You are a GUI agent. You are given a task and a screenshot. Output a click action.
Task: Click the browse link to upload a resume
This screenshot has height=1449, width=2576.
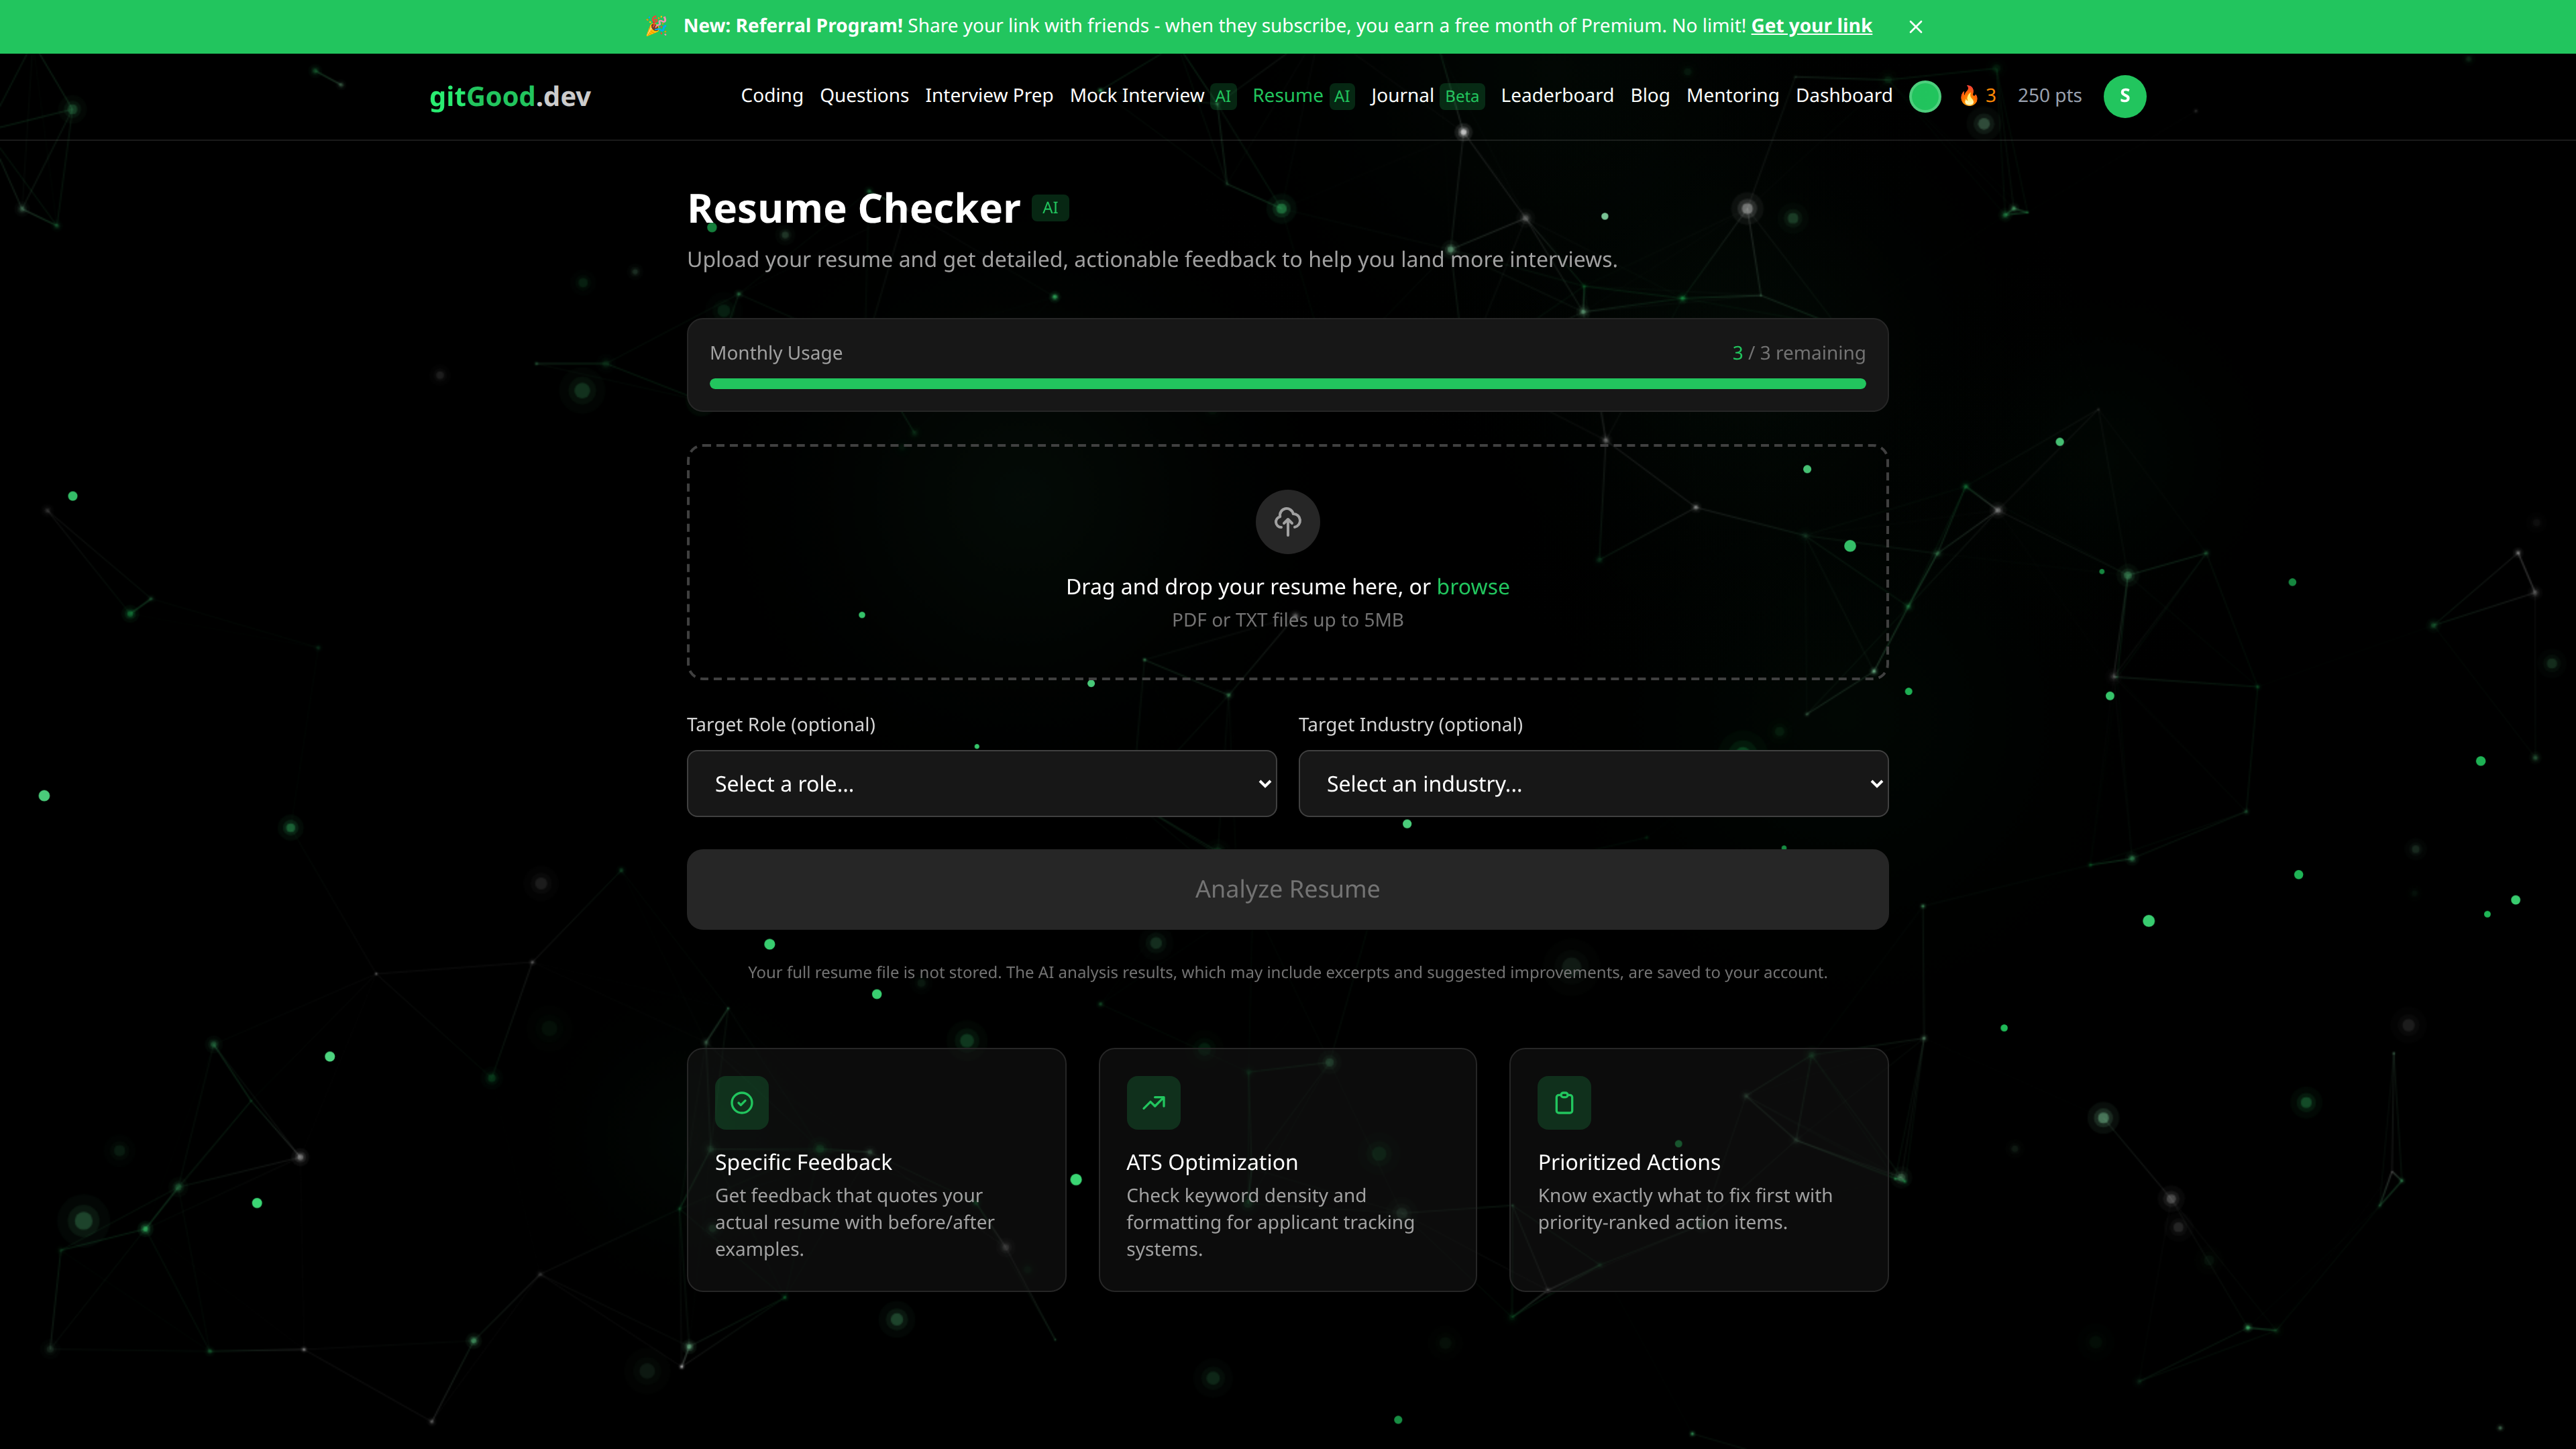[x=1473, y=587]
